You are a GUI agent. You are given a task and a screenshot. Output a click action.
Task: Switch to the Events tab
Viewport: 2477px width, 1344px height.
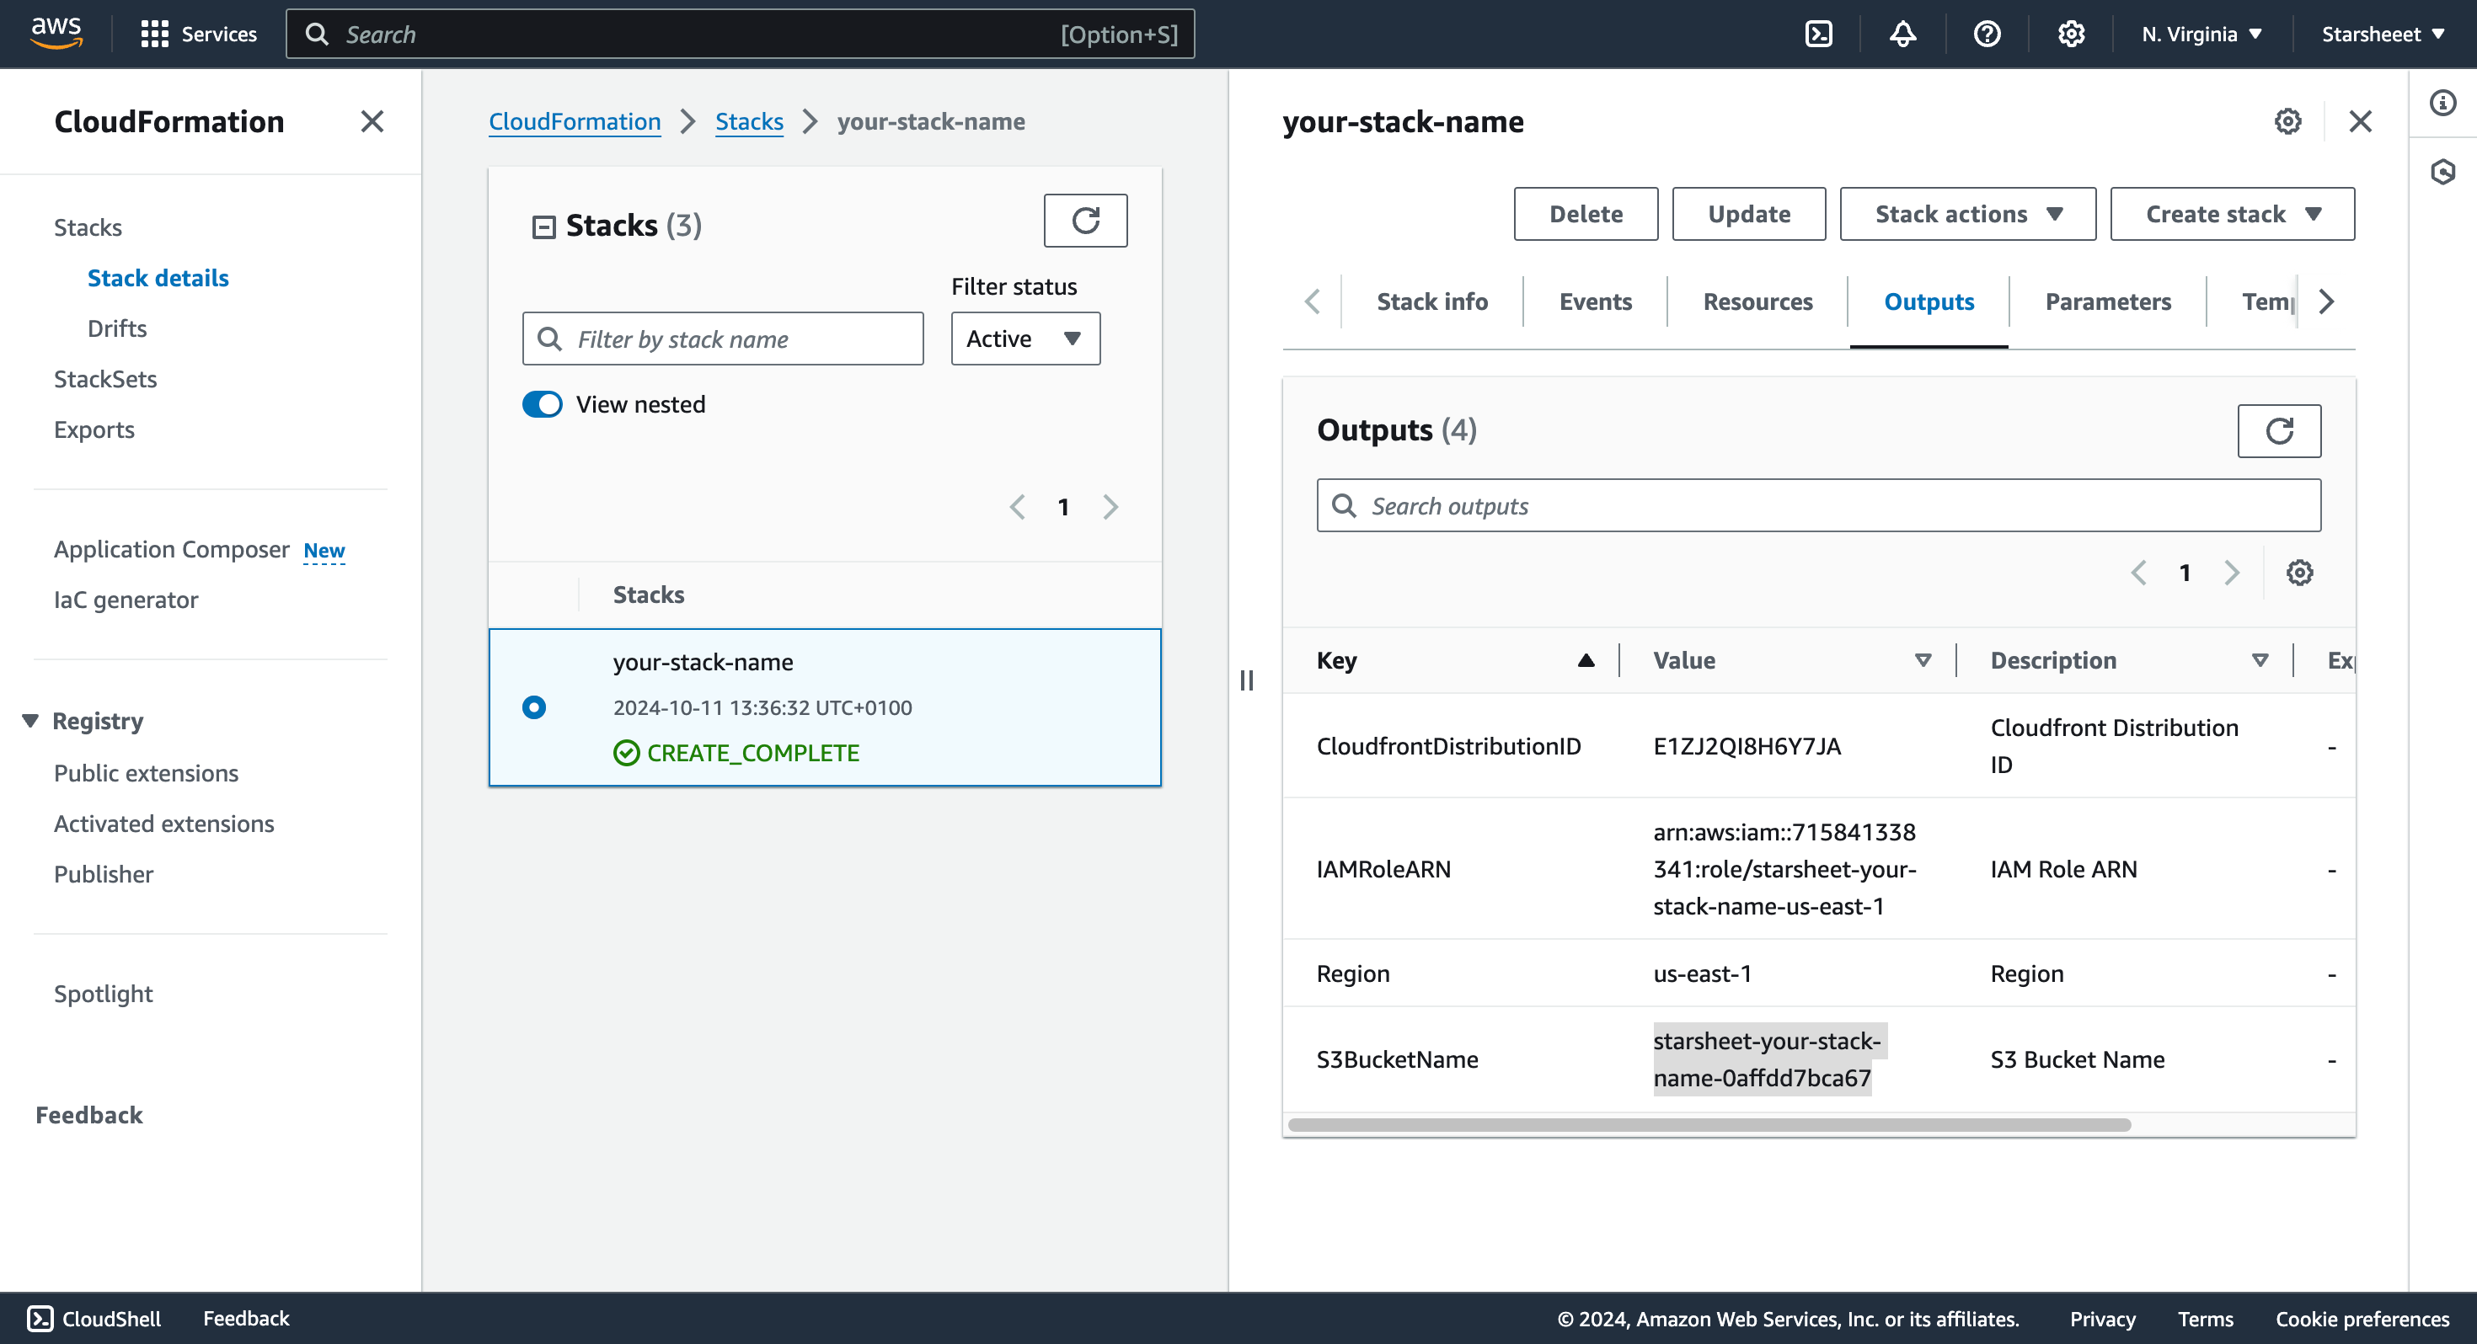tap(1595, 301)
